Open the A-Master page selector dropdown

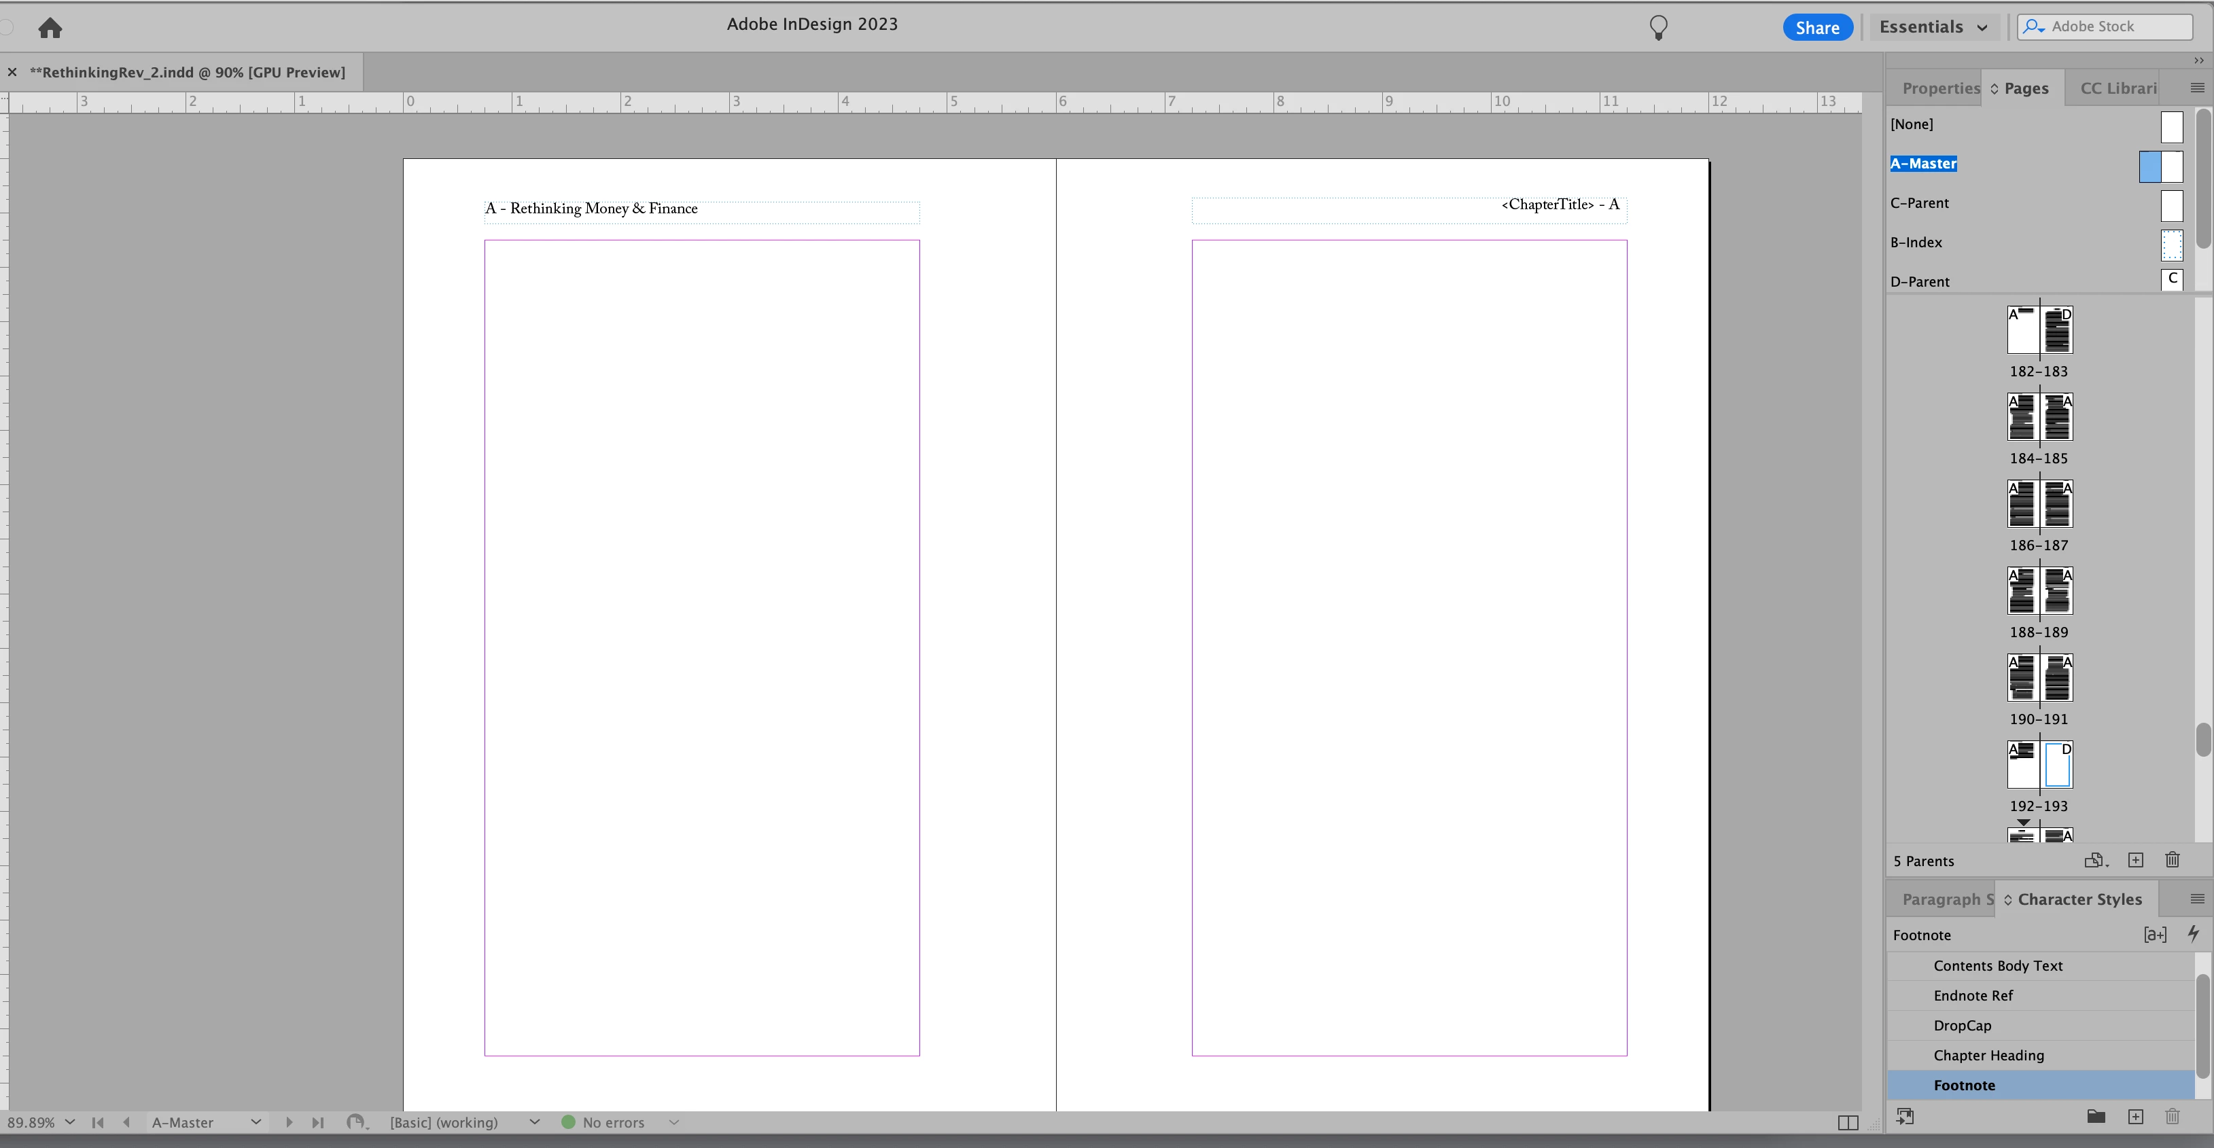pyautogui.click(x=256, y=1122)
